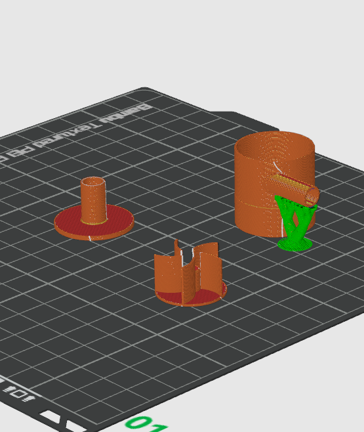Click the green tree support structure
The image size is (364, 432).
coord(296,224)
